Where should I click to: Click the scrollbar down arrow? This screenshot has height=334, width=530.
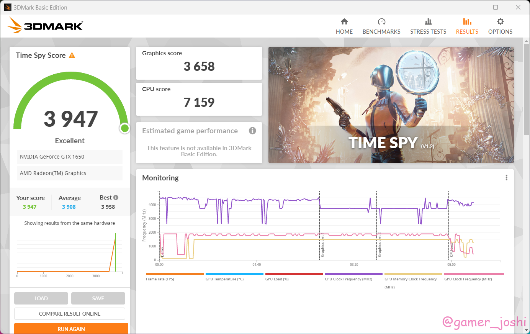(527, 330)
